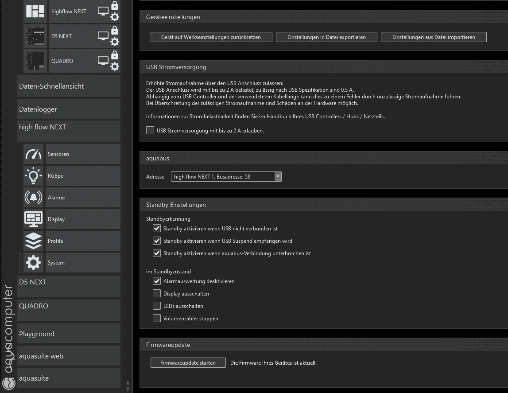Open the Sensoren page
The height and width of the screenshot is (393, 508).
coord(83,154)
